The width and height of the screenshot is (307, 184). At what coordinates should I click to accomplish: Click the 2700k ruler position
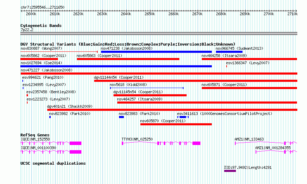(x=269, y=14)
